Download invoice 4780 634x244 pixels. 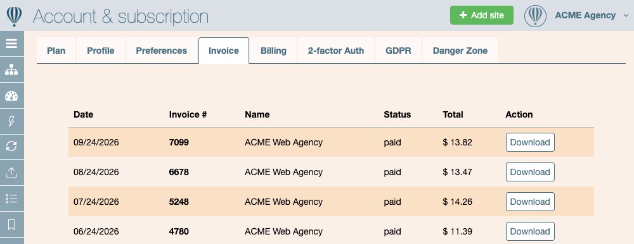[x=530, y=231]
